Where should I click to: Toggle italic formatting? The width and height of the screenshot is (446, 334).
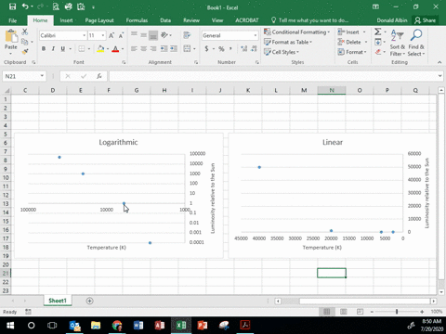point(53,49)
